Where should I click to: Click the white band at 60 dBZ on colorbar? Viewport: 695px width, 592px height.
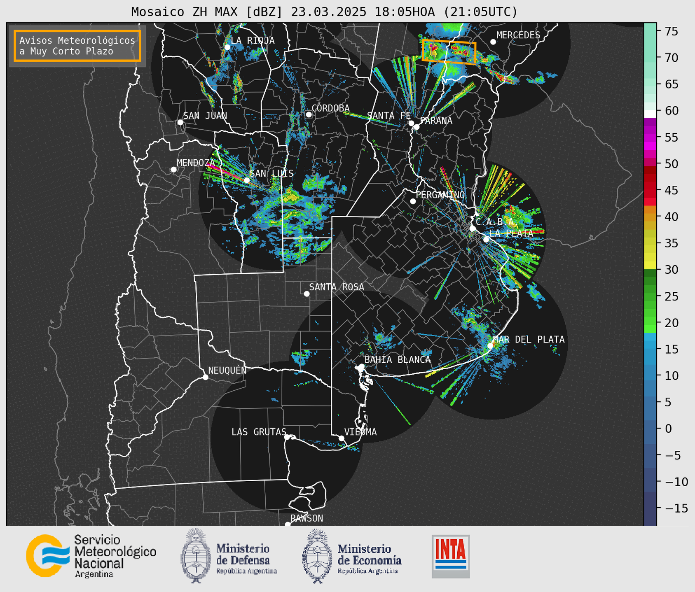pos(650,114)
